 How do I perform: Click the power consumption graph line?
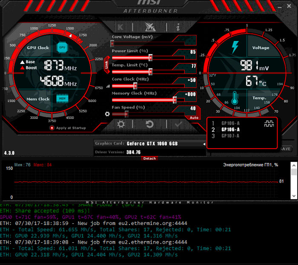[x=146, y=182]
